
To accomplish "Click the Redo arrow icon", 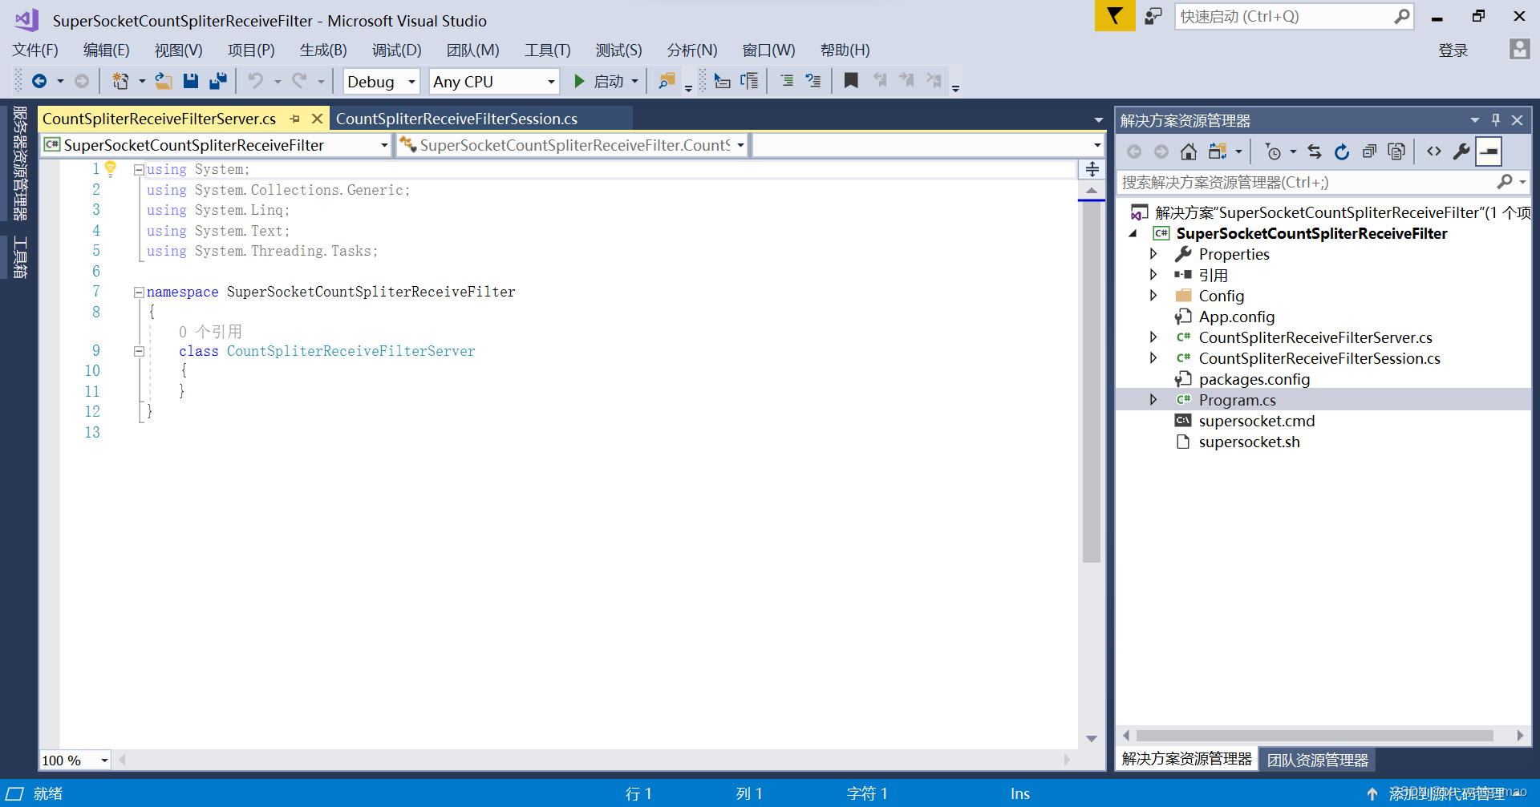I will click(299, 81).
